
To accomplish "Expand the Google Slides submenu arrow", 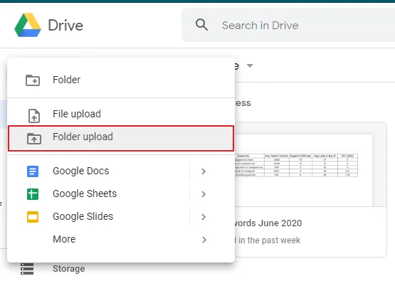I will [204, 217].
